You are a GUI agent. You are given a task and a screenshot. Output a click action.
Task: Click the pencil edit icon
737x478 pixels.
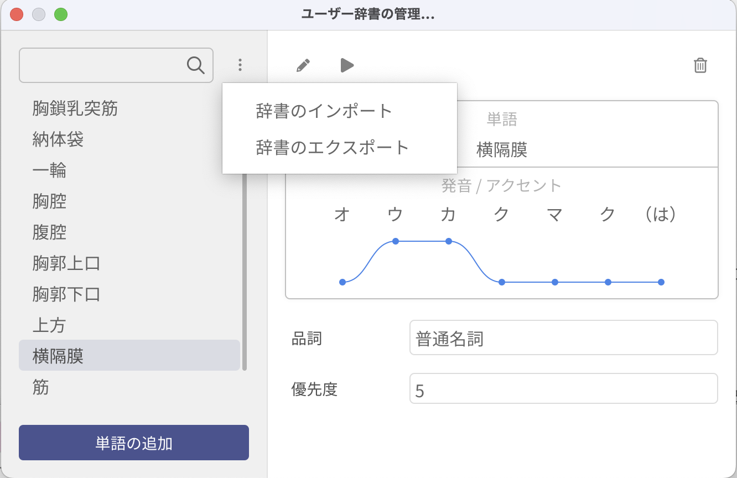click(x=303, y=65)
